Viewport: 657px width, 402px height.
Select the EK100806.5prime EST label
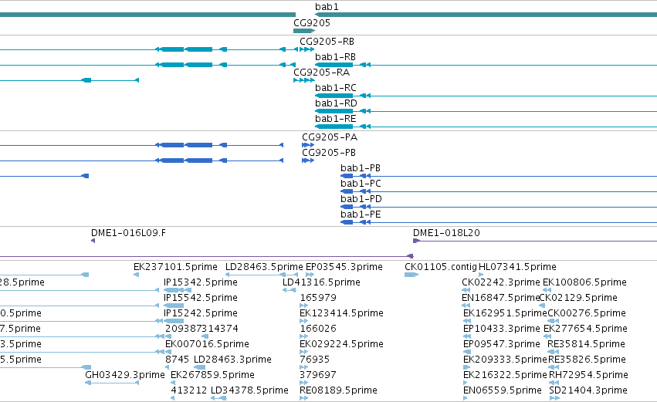coord(584,282)
